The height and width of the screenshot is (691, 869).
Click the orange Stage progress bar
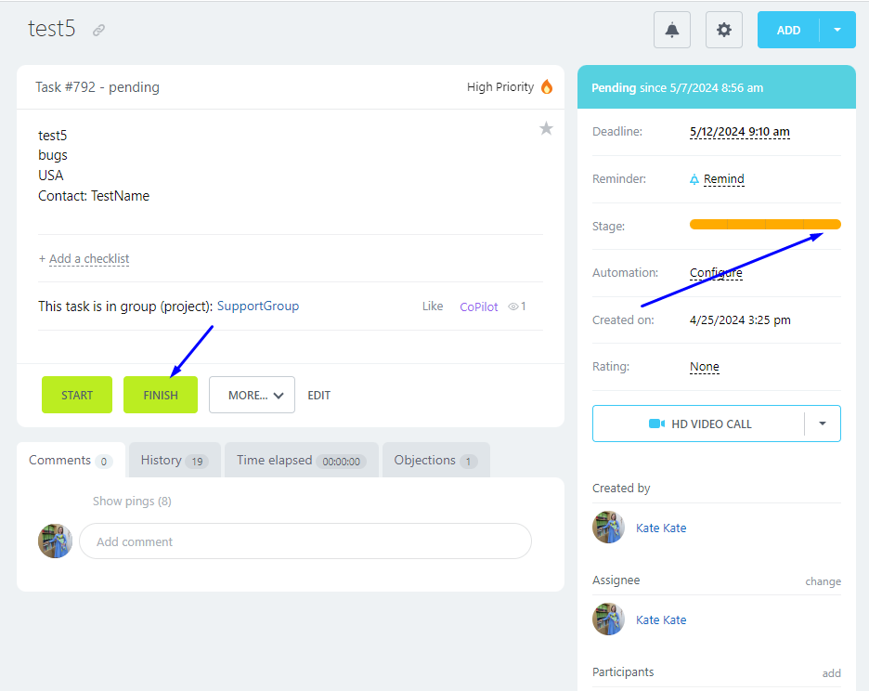765,225
